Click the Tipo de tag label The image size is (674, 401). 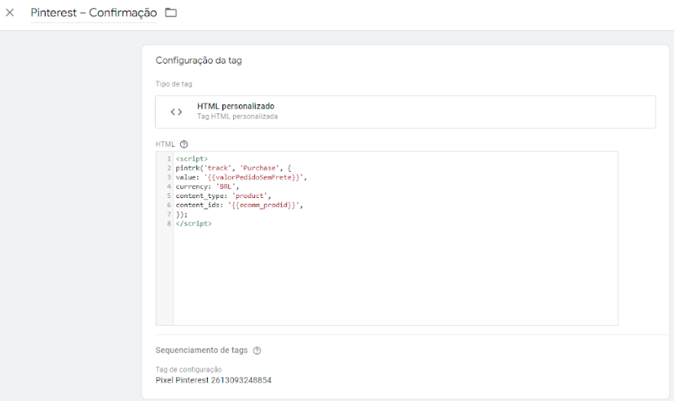(174, 84)
